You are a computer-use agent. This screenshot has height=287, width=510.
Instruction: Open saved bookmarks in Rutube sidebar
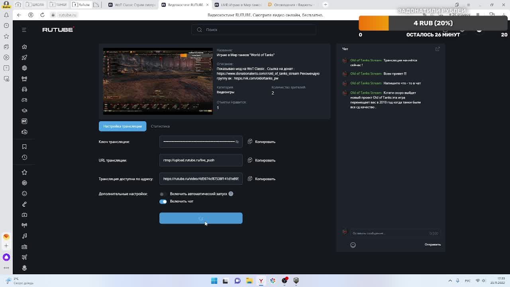click(x=24, y=147)
